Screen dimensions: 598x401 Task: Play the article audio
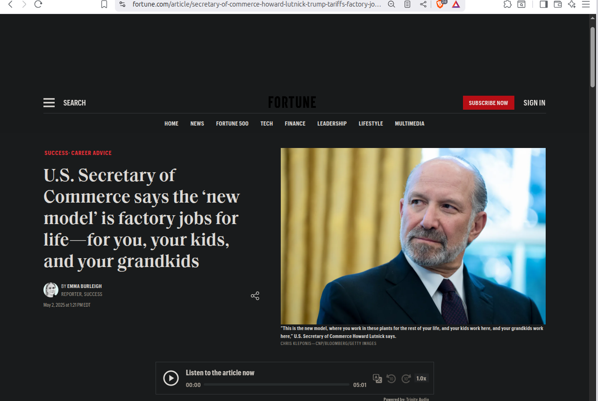click(x=171, y=378)
